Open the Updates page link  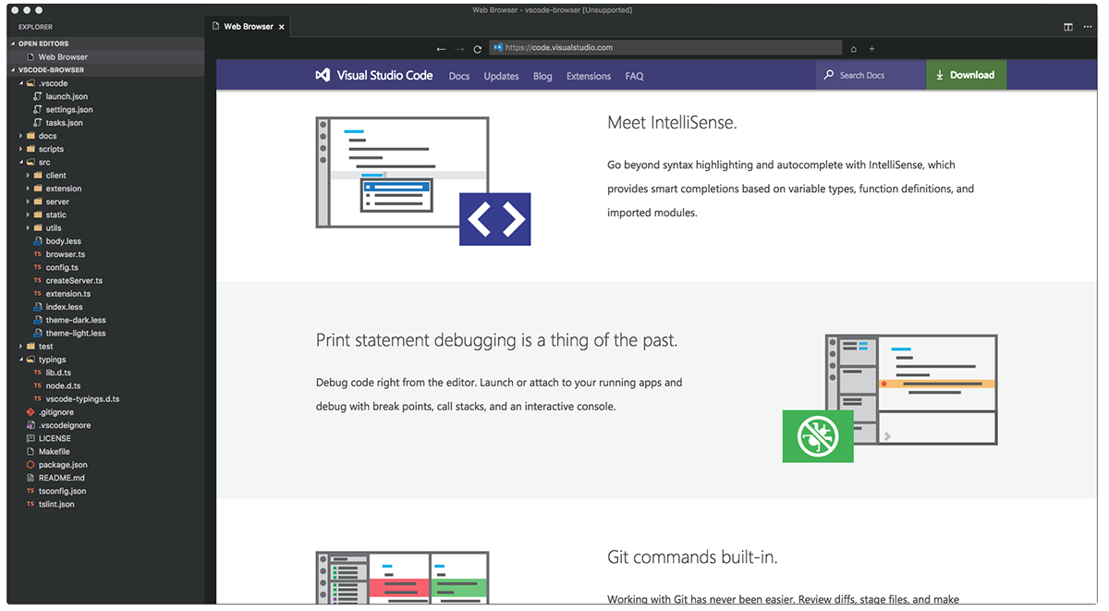502,76
